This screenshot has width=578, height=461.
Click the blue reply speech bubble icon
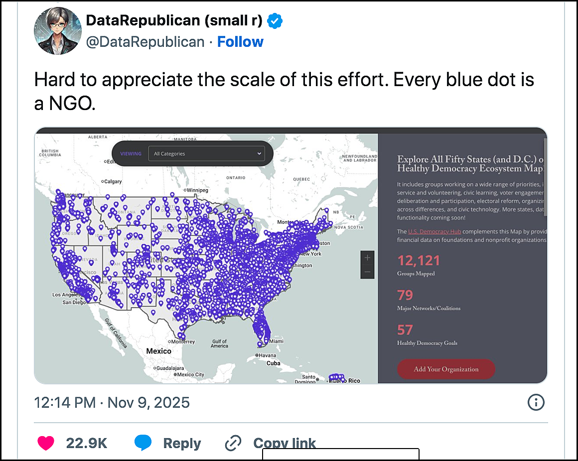click(x=143, y=443)
